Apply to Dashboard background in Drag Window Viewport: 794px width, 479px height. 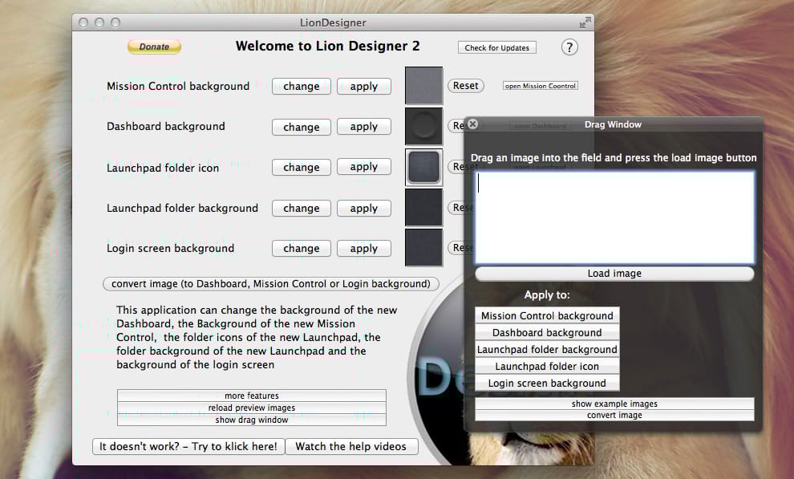point(547,333)
